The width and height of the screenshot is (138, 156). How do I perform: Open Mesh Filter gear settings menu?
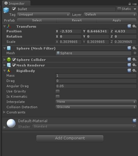pyautogui.click(x=134, y=48)
